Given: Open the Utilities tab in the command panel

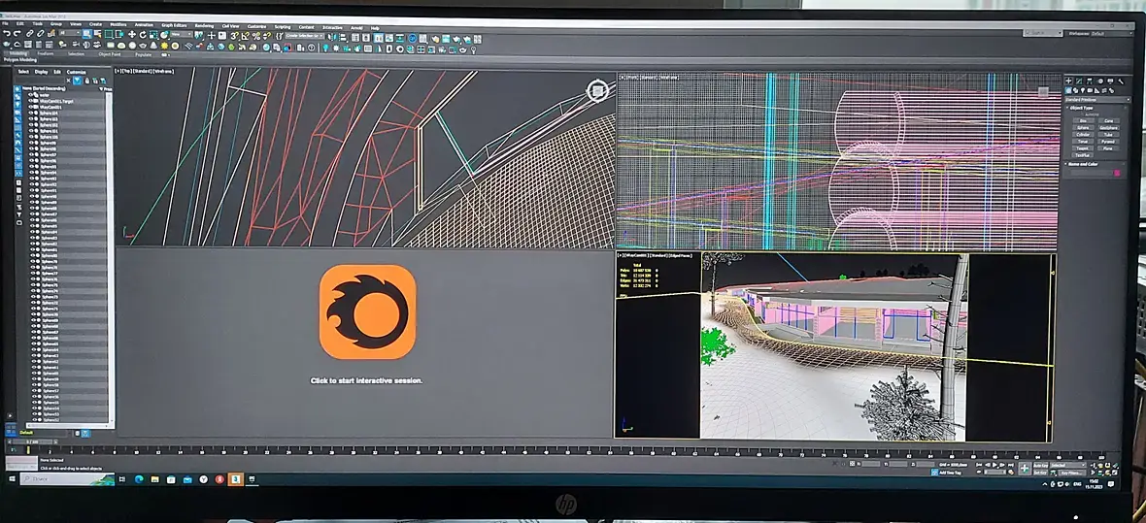Looking at the screenshot, I should (x=1121, y=82).
